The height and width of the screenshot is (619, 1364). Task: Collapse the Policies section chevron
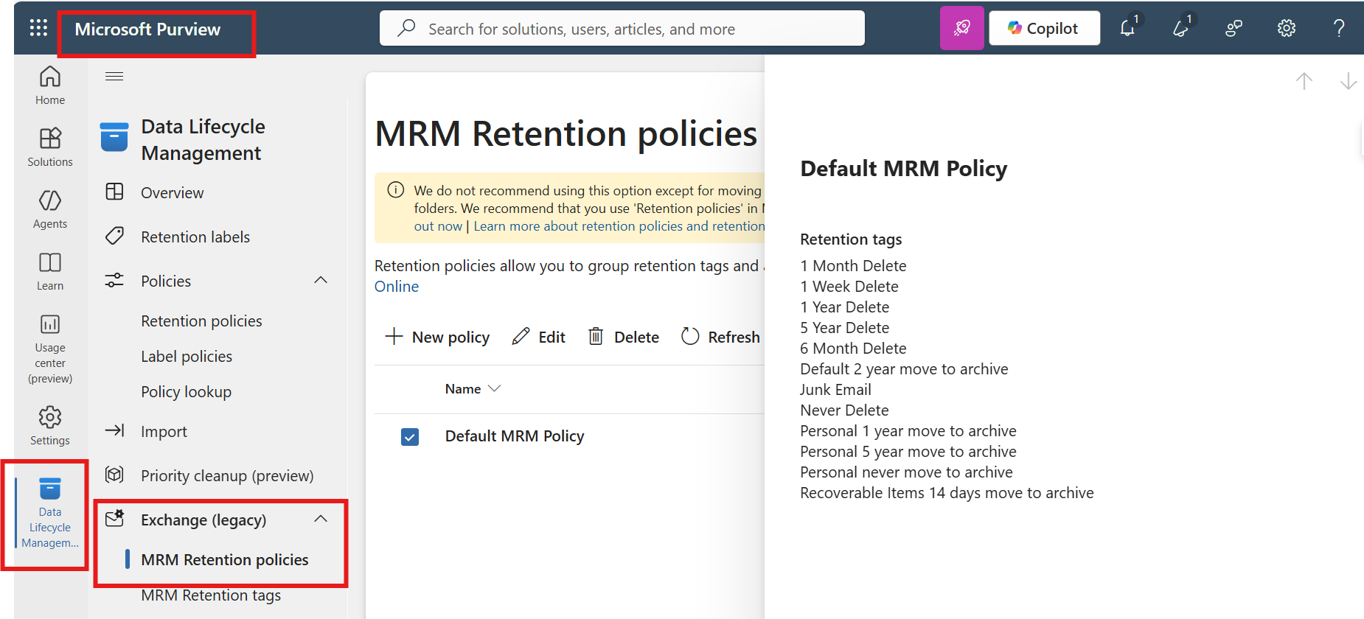point(321,280)
